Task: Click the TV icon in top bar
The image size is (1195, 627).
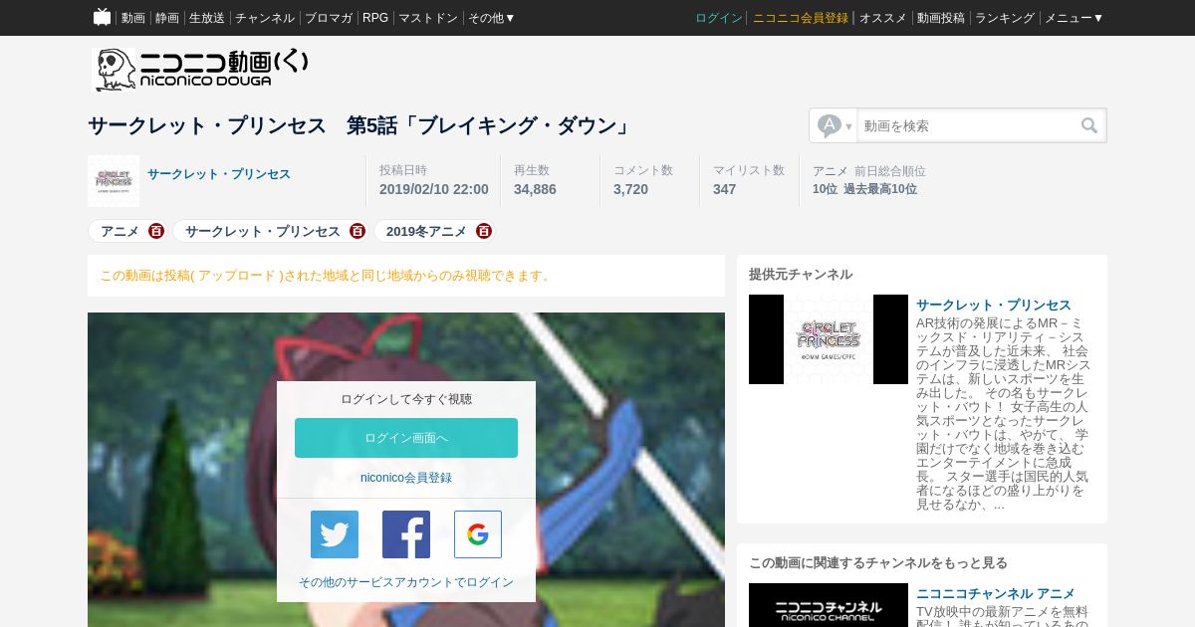Action: [102, 17]
